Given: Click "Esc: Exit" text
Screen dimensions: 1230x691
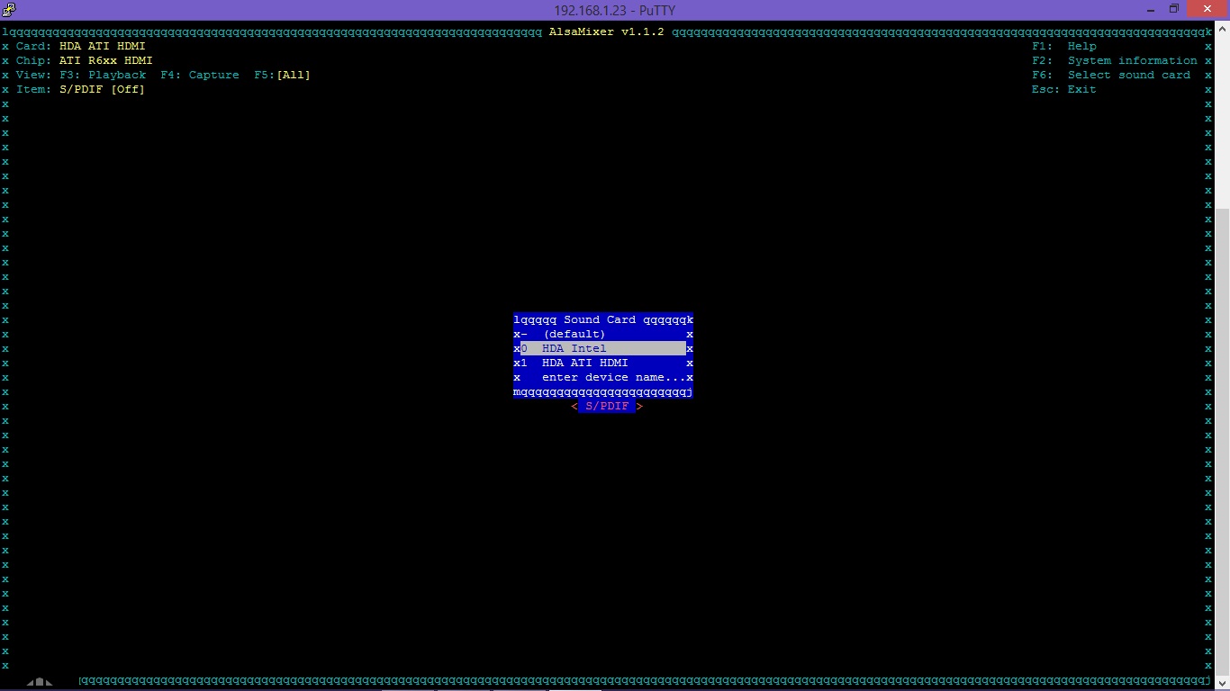Looking at the screenshot, I should coord(1064,89).
